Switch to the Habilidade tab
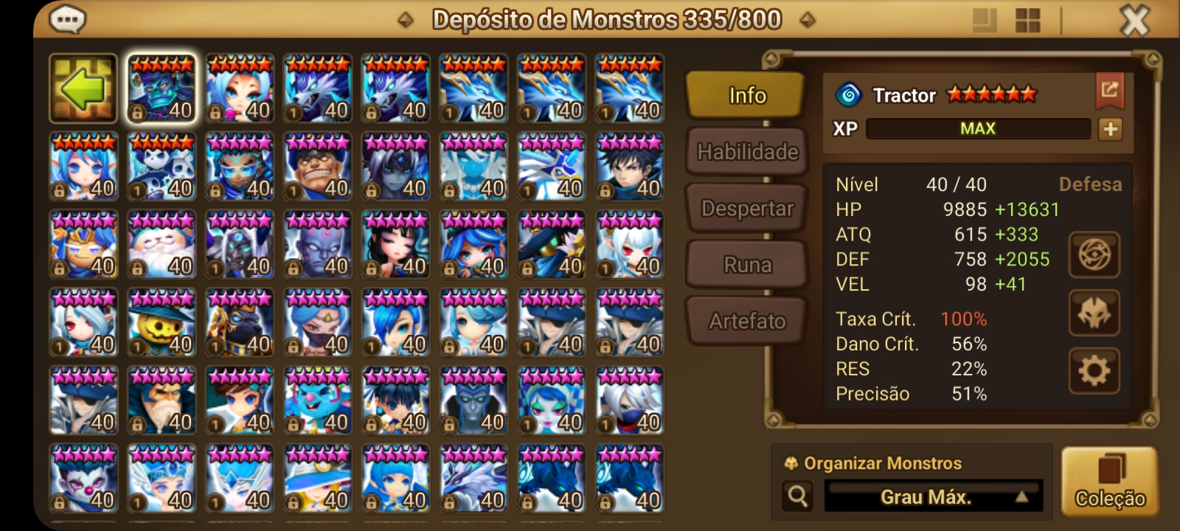Screen dimensions: 1180x531 [x=746, y=152]
